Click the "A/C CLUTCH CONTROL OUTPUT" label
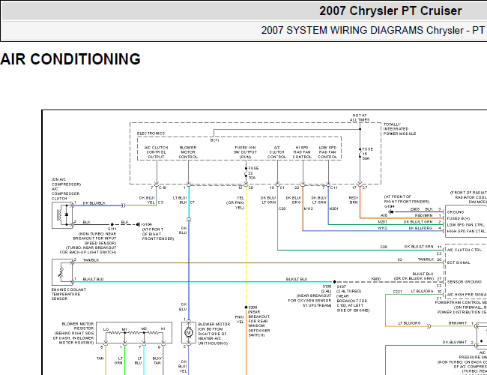The height and width of the screenshot is (375, 487). coord(157,152)
